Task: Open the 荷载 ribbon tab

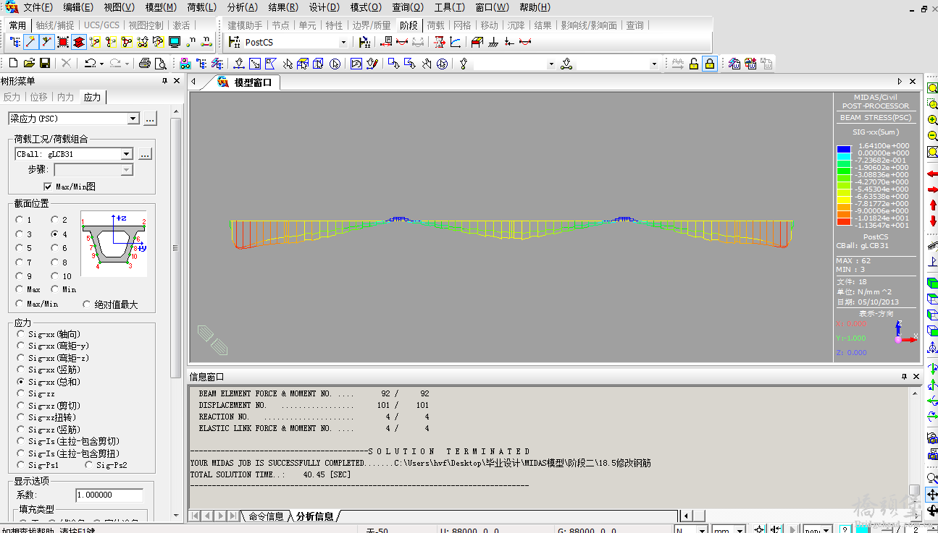Action: [x=435, y=25]
